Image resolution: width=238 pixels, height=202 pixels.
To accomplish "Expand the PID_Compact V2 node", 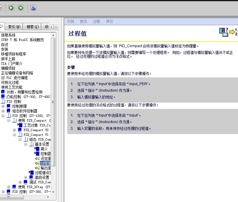I will (14, 130).
